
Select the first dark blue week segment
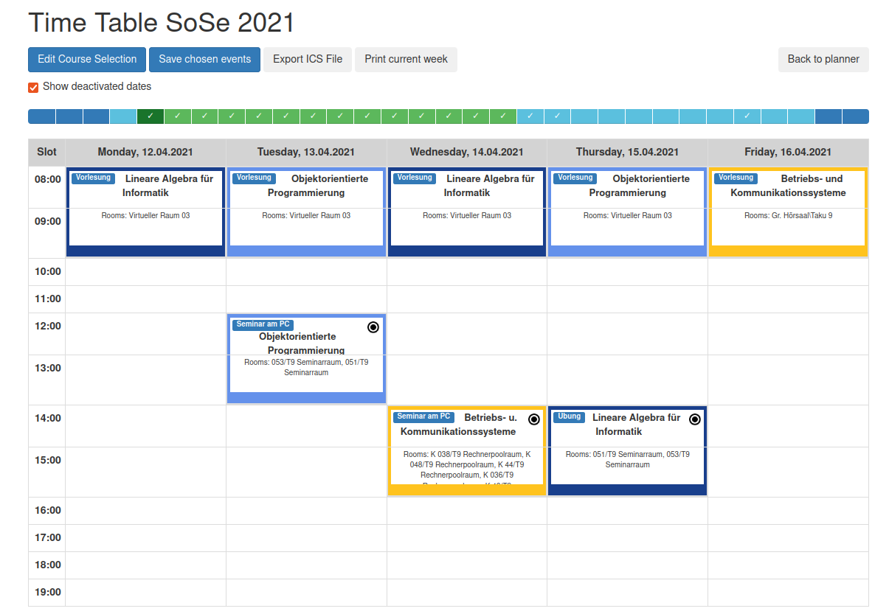click(41, 116)
